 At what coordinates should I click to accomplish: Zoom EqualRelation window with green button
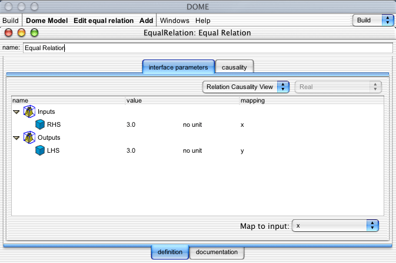[x=34, y=32]
